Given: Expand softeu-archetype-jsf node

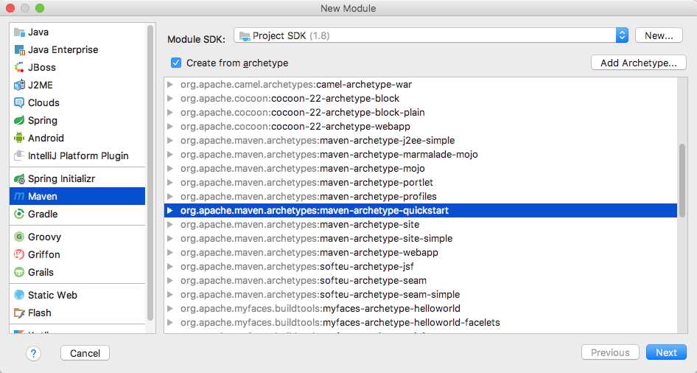Looking at the screenshot, I should 170,266.
